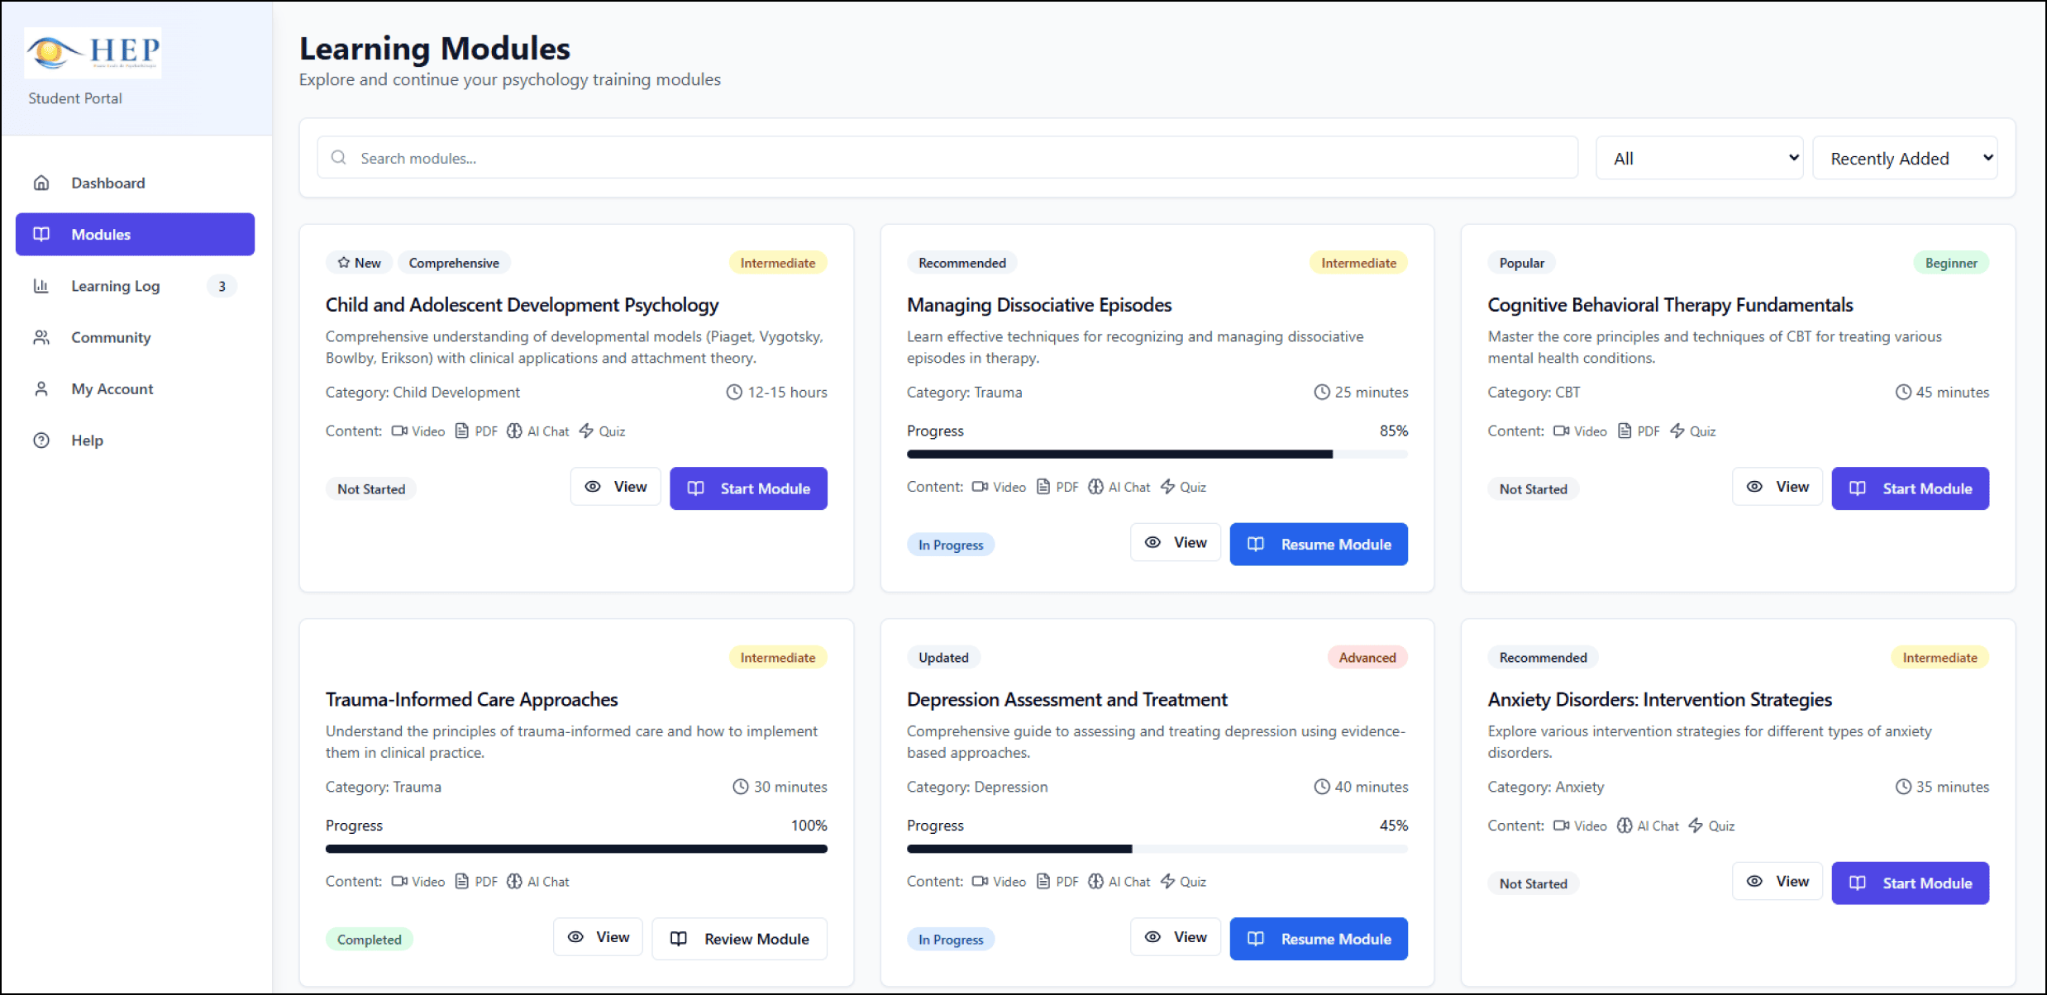Image resolution: width=2047 pixels, height=995 pixels.
Task: Select Modules in sidebar
Action: [135, 234]
